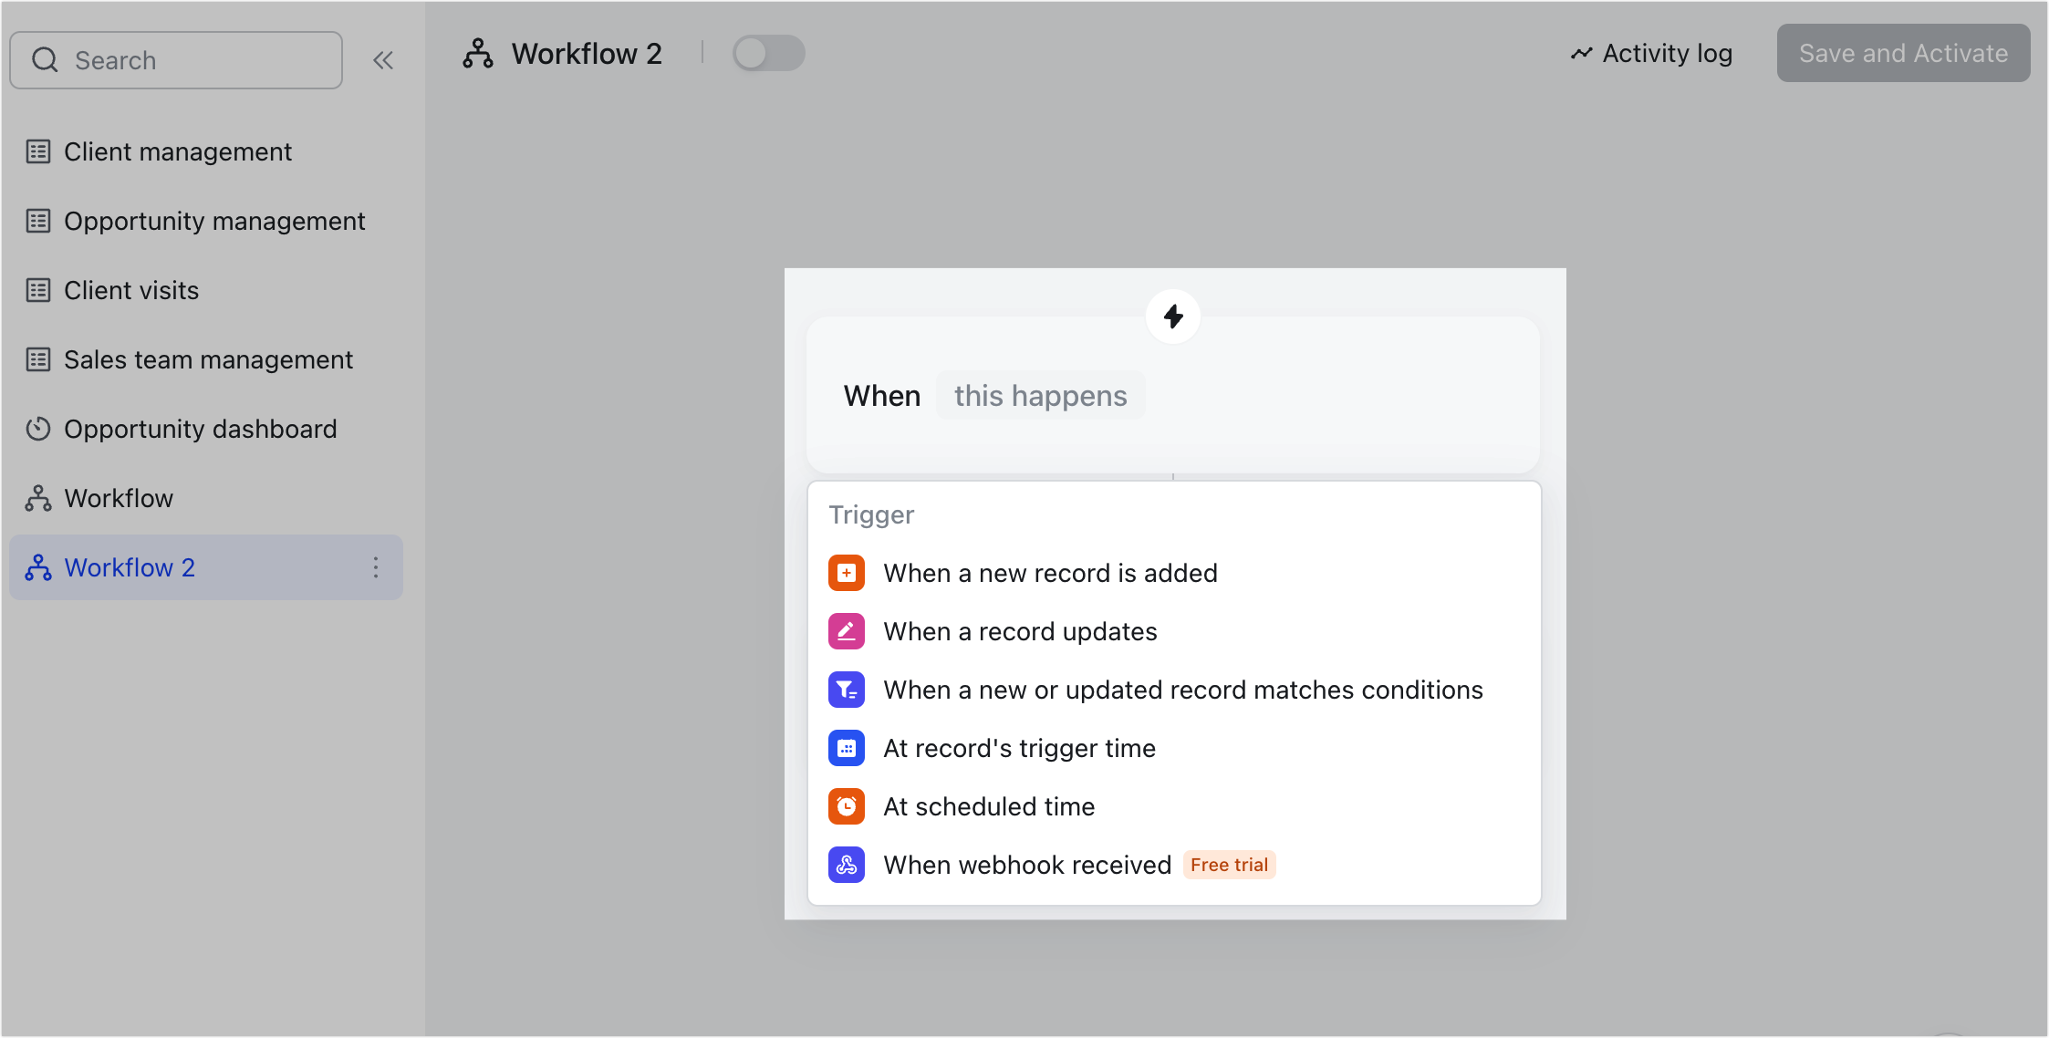Click the alarm clock icon for scheduled time trigger
Image resolution: width=2049 pixels, height=1038 pixels.
tap(846, 805)
